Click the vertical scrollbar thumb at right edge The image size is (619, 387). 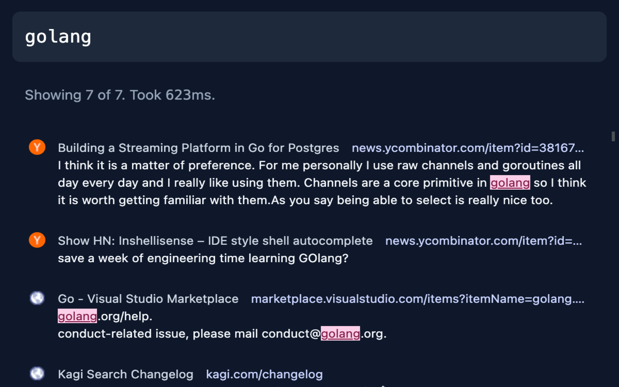[613, 136]
